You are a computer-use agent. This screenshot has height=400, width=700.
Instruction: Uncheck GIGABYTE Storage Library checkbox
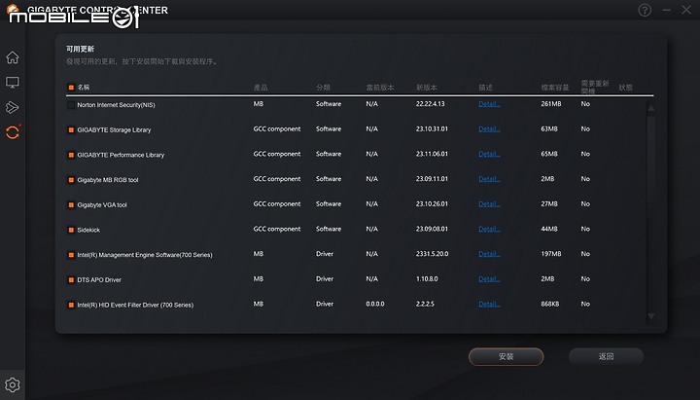click(x=71, y=130)
